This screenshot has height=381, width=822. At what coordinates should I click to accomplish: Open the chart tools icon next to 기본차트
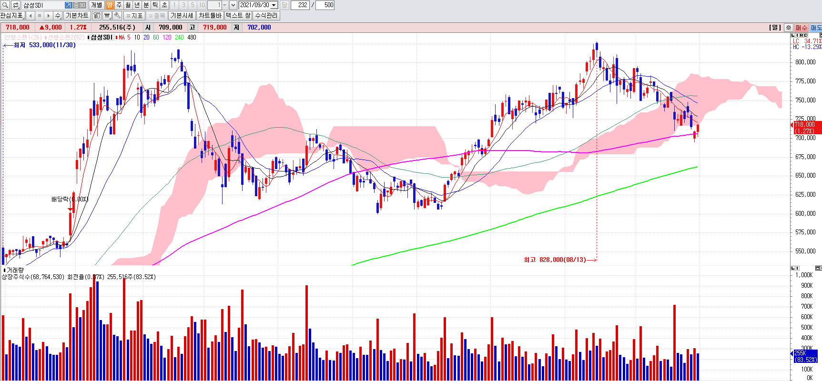tap(96, 16)
